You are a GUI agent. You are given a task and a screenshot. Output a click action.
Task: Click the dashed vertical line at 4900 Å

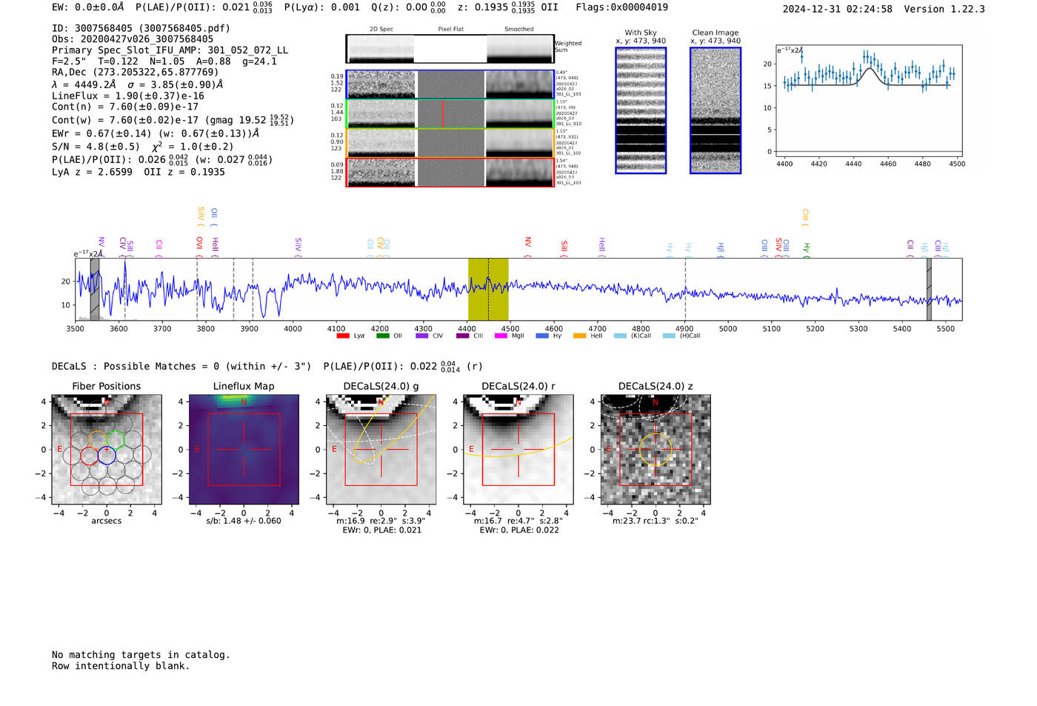pos(685,289)
